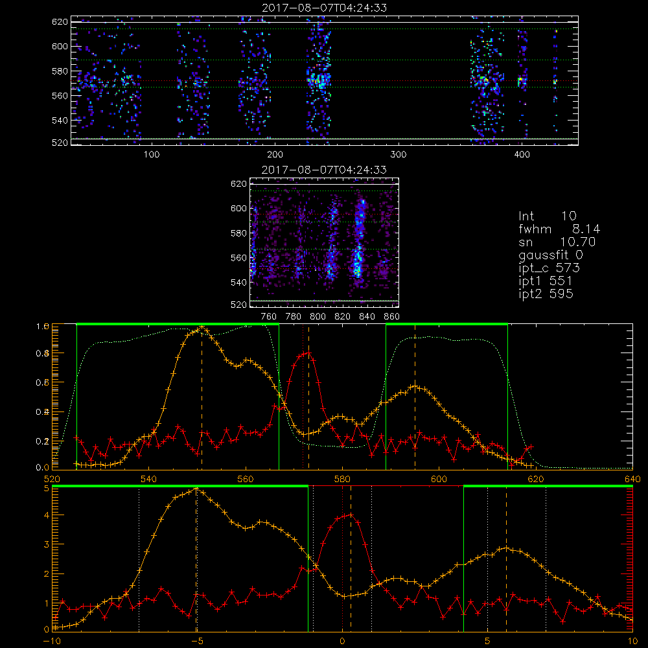This screenshot has width=648, height=648.
Task: Click x-axis label 300 on top spectrogram
Action: pos(399,155)
